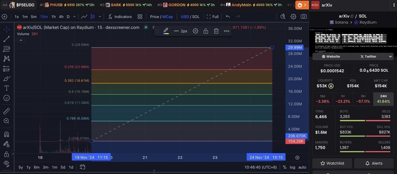Copy the arXiv token address icon
This screenshot has width=397, height=174.
(x=352, y=16)
